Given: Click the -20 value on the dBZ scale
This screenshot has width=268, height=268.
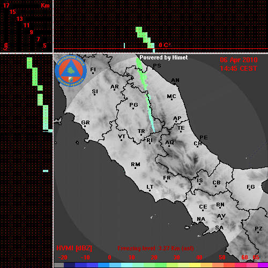Looking at the screenshot, I should [x=63, y=257].
